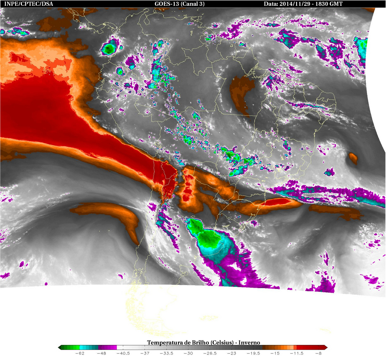
Task: Click the -62 value on the color scale
Action: click(x=80, y=353)
